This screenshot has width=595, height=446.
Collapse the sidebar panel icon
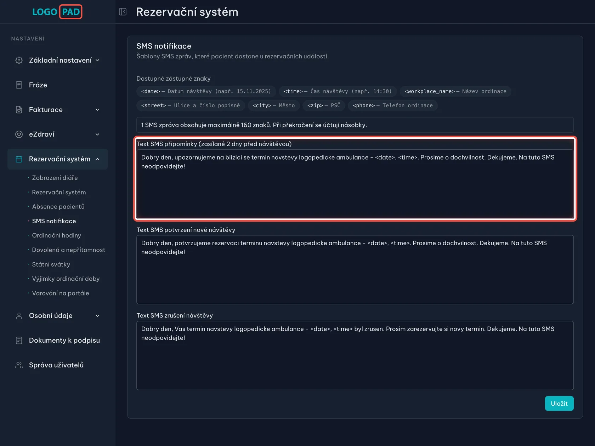pos(123,12)
